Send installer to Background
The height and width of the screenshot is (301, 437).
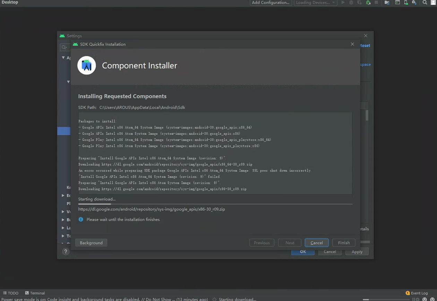(91, 243)
